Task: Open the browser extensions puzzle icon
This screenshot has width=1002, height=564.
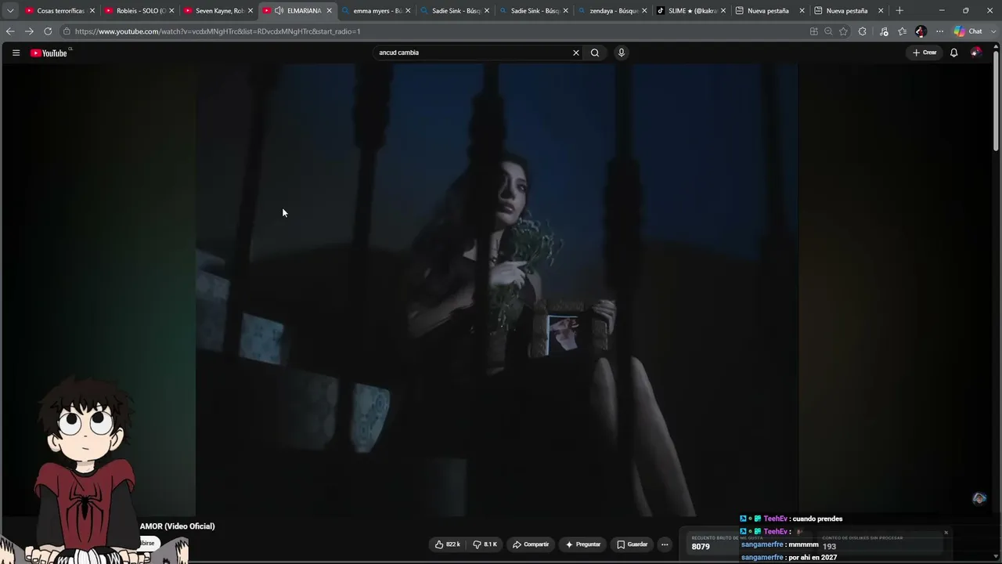Action: pos(863,31)
